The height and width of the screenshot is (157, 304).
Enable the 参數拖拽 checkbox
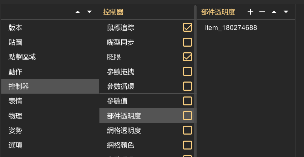point(187,72)
